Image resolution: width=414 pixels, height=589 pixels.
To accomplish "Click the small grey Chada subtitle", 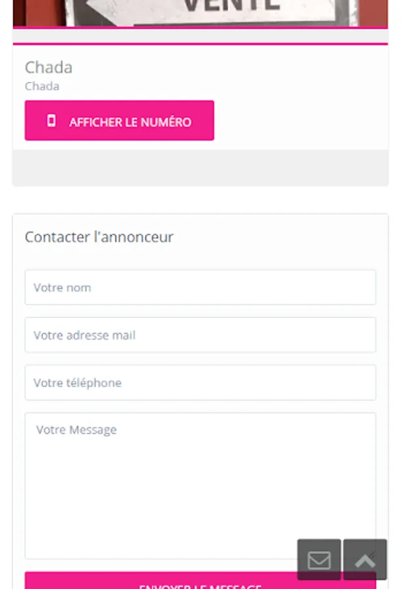I will [x=42, y=86].
